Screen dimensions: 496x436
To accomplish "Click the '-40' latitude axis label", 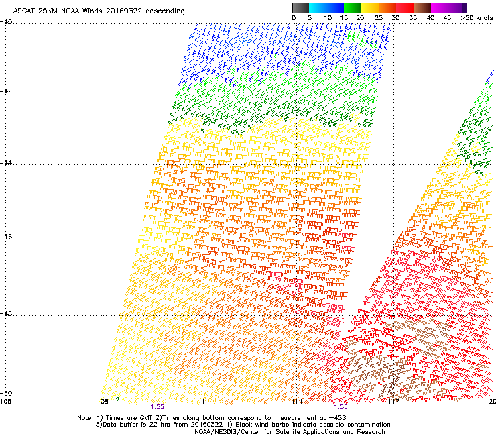I will point(6,22).
